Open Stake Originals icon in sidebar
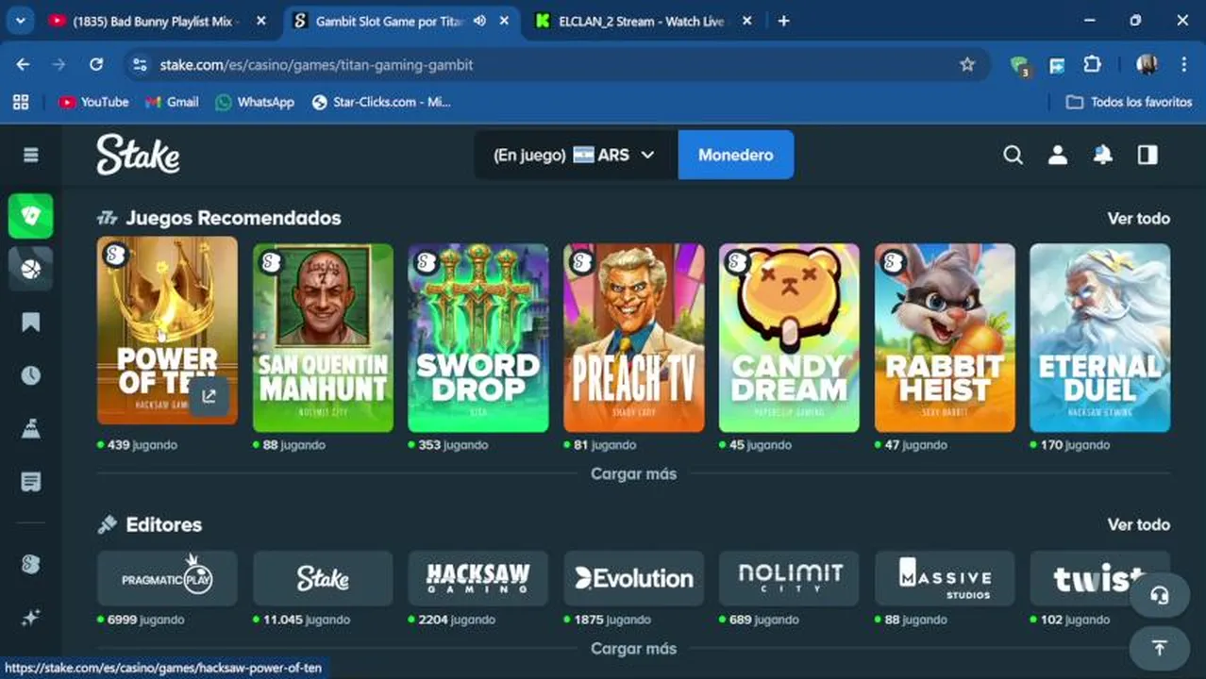This screenshot has height=679, width=1206. tap(31, 564)
